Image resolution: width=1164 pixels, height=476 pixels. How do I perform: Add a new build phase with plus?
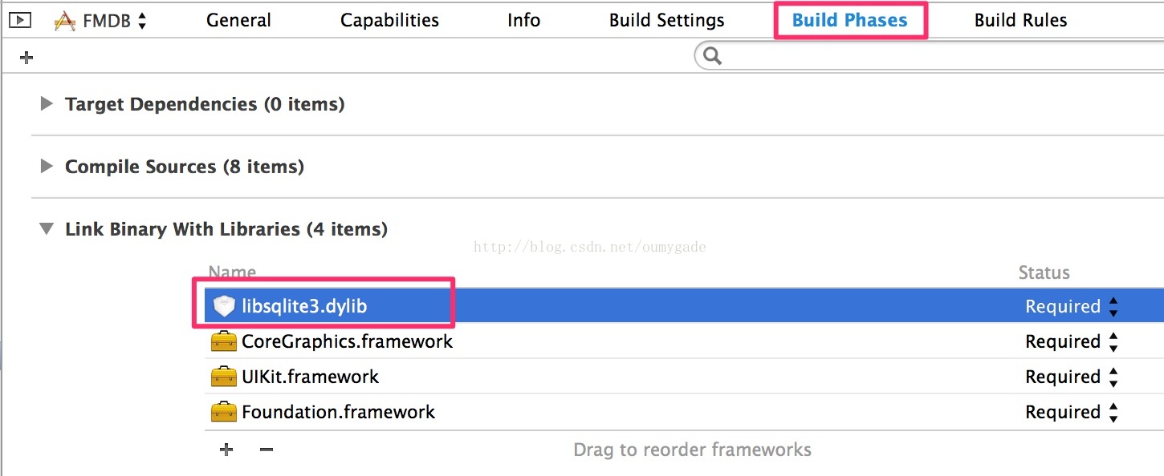(x=26, y=57)
